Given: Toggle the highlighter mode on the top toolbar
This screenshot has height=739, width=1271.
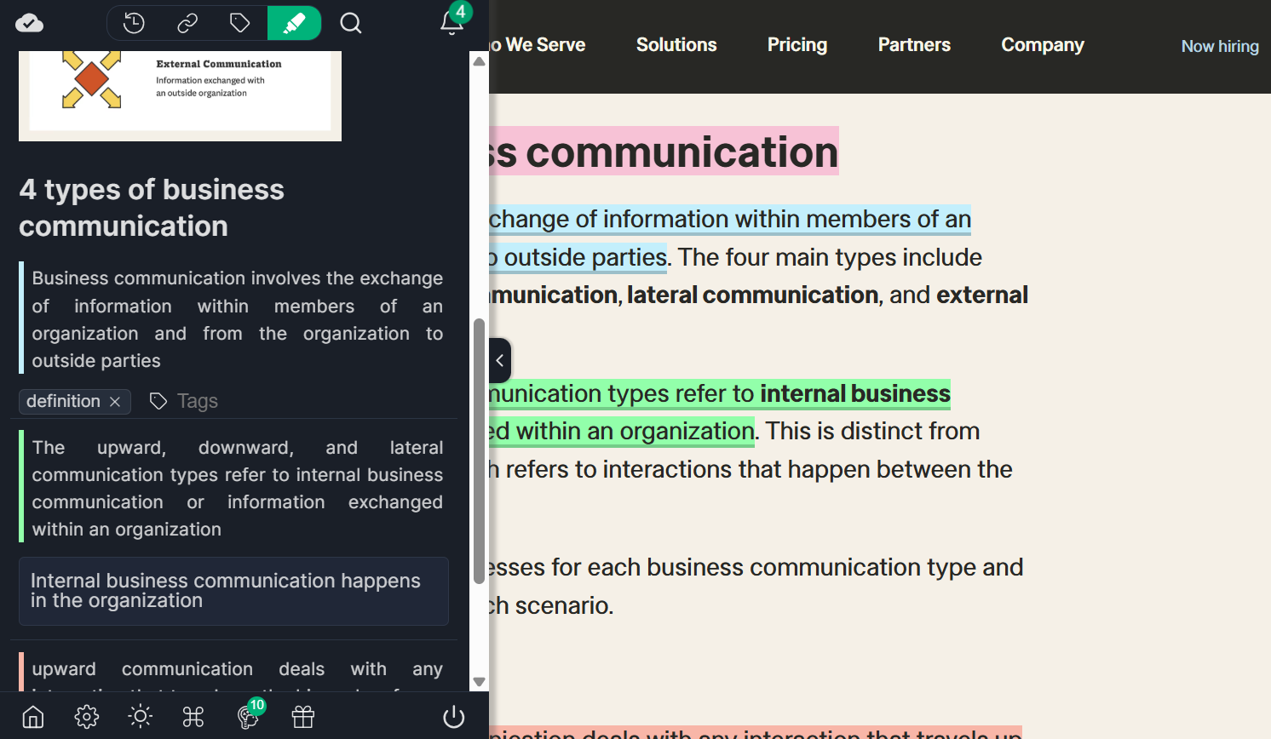Looking at the screenshot, I should click(294, 23).
